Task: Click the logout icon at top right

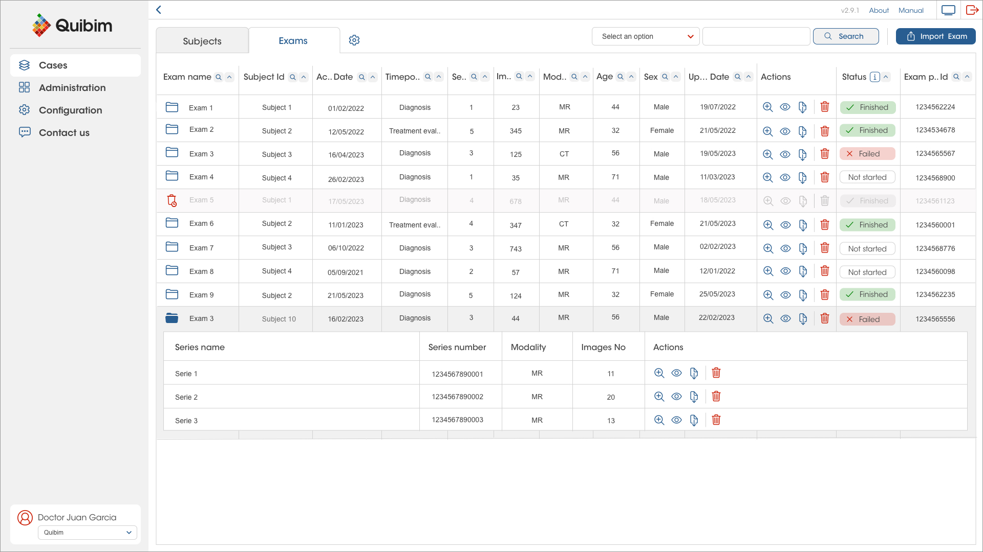Action: pos(972,10)
